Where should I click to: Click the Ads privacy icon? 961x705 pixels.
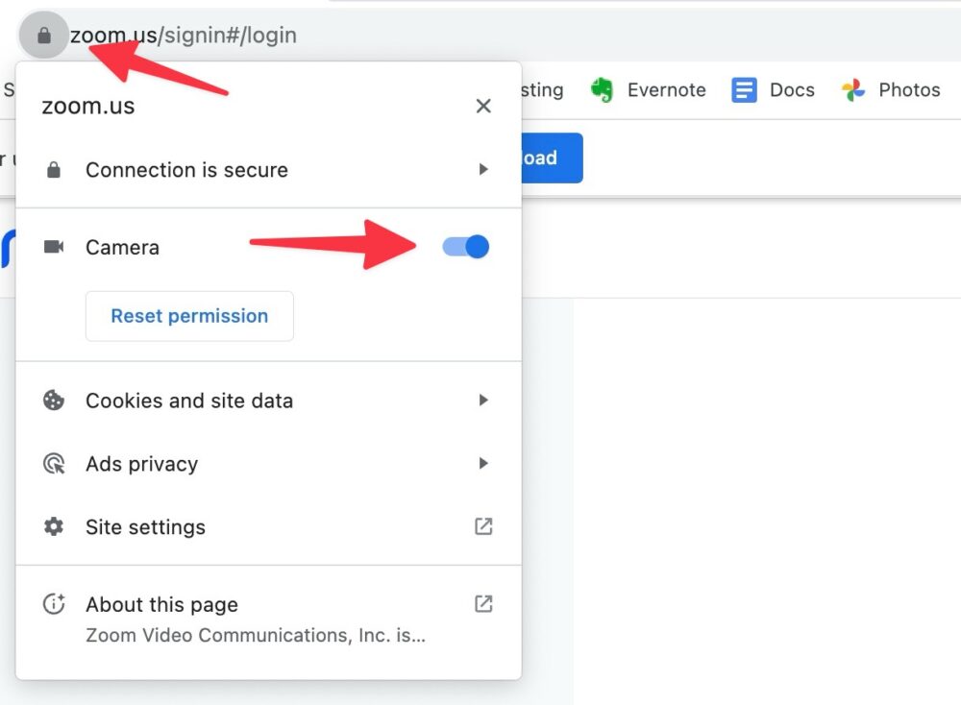[54, 464]
